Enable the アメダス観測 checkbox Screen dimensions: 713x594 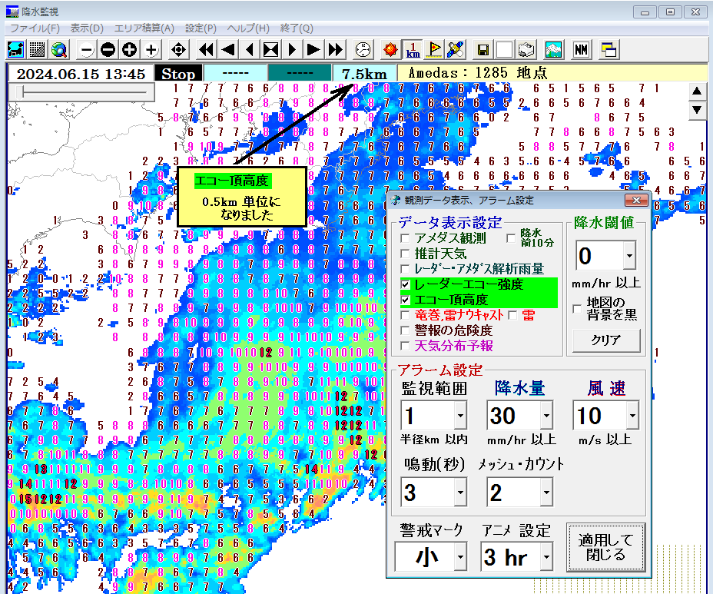pyautogui.click(x=405, y=238)
